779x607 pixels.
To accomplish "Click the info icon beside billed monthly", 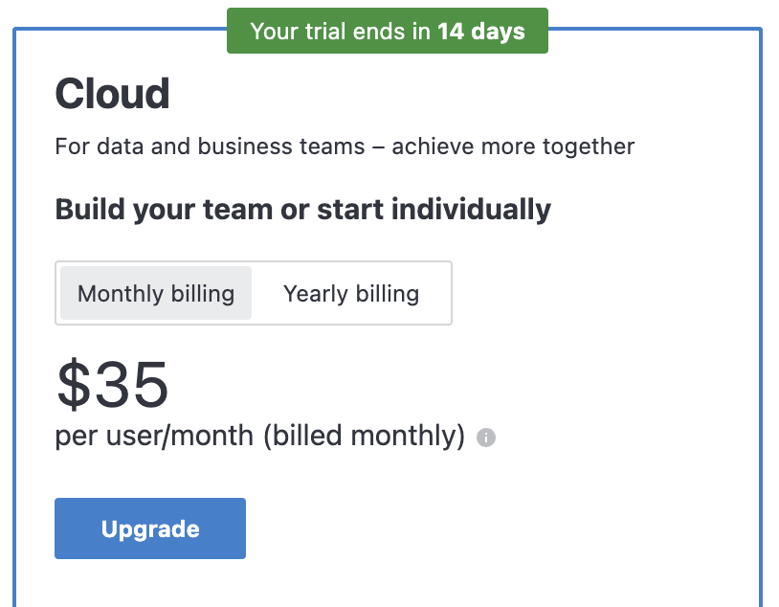I will [x=486, y=438].
